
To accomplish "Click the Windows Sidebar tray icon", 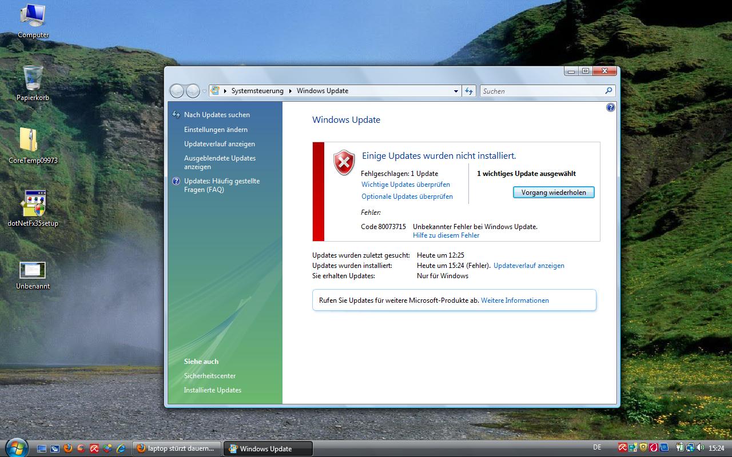I will coord(633,448).
